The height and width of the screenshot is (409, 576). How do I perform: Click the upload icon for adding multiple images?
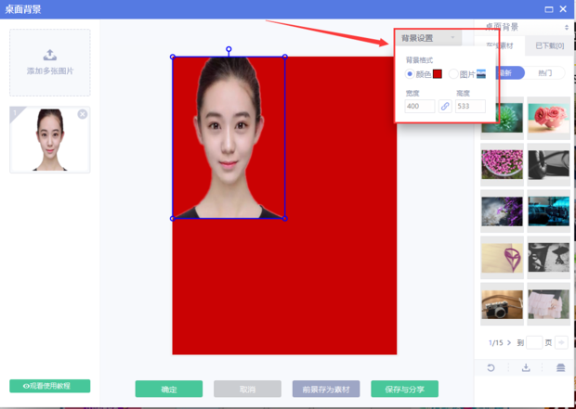click(50, 55)
